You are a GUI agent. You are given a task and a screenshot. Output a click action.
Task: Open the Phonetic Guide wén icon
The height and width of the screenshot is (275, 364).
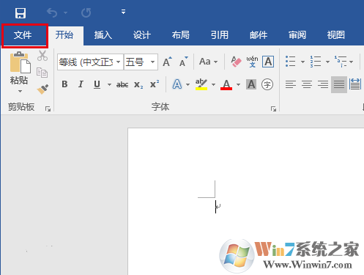point(252,62)
